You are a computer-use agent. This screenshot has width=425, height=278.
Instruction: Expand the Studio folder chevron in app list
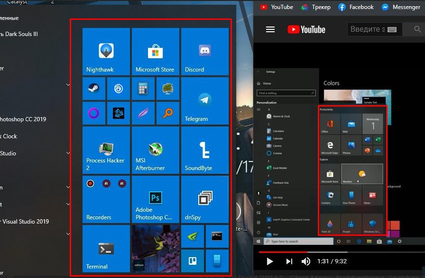pos(68,153)
